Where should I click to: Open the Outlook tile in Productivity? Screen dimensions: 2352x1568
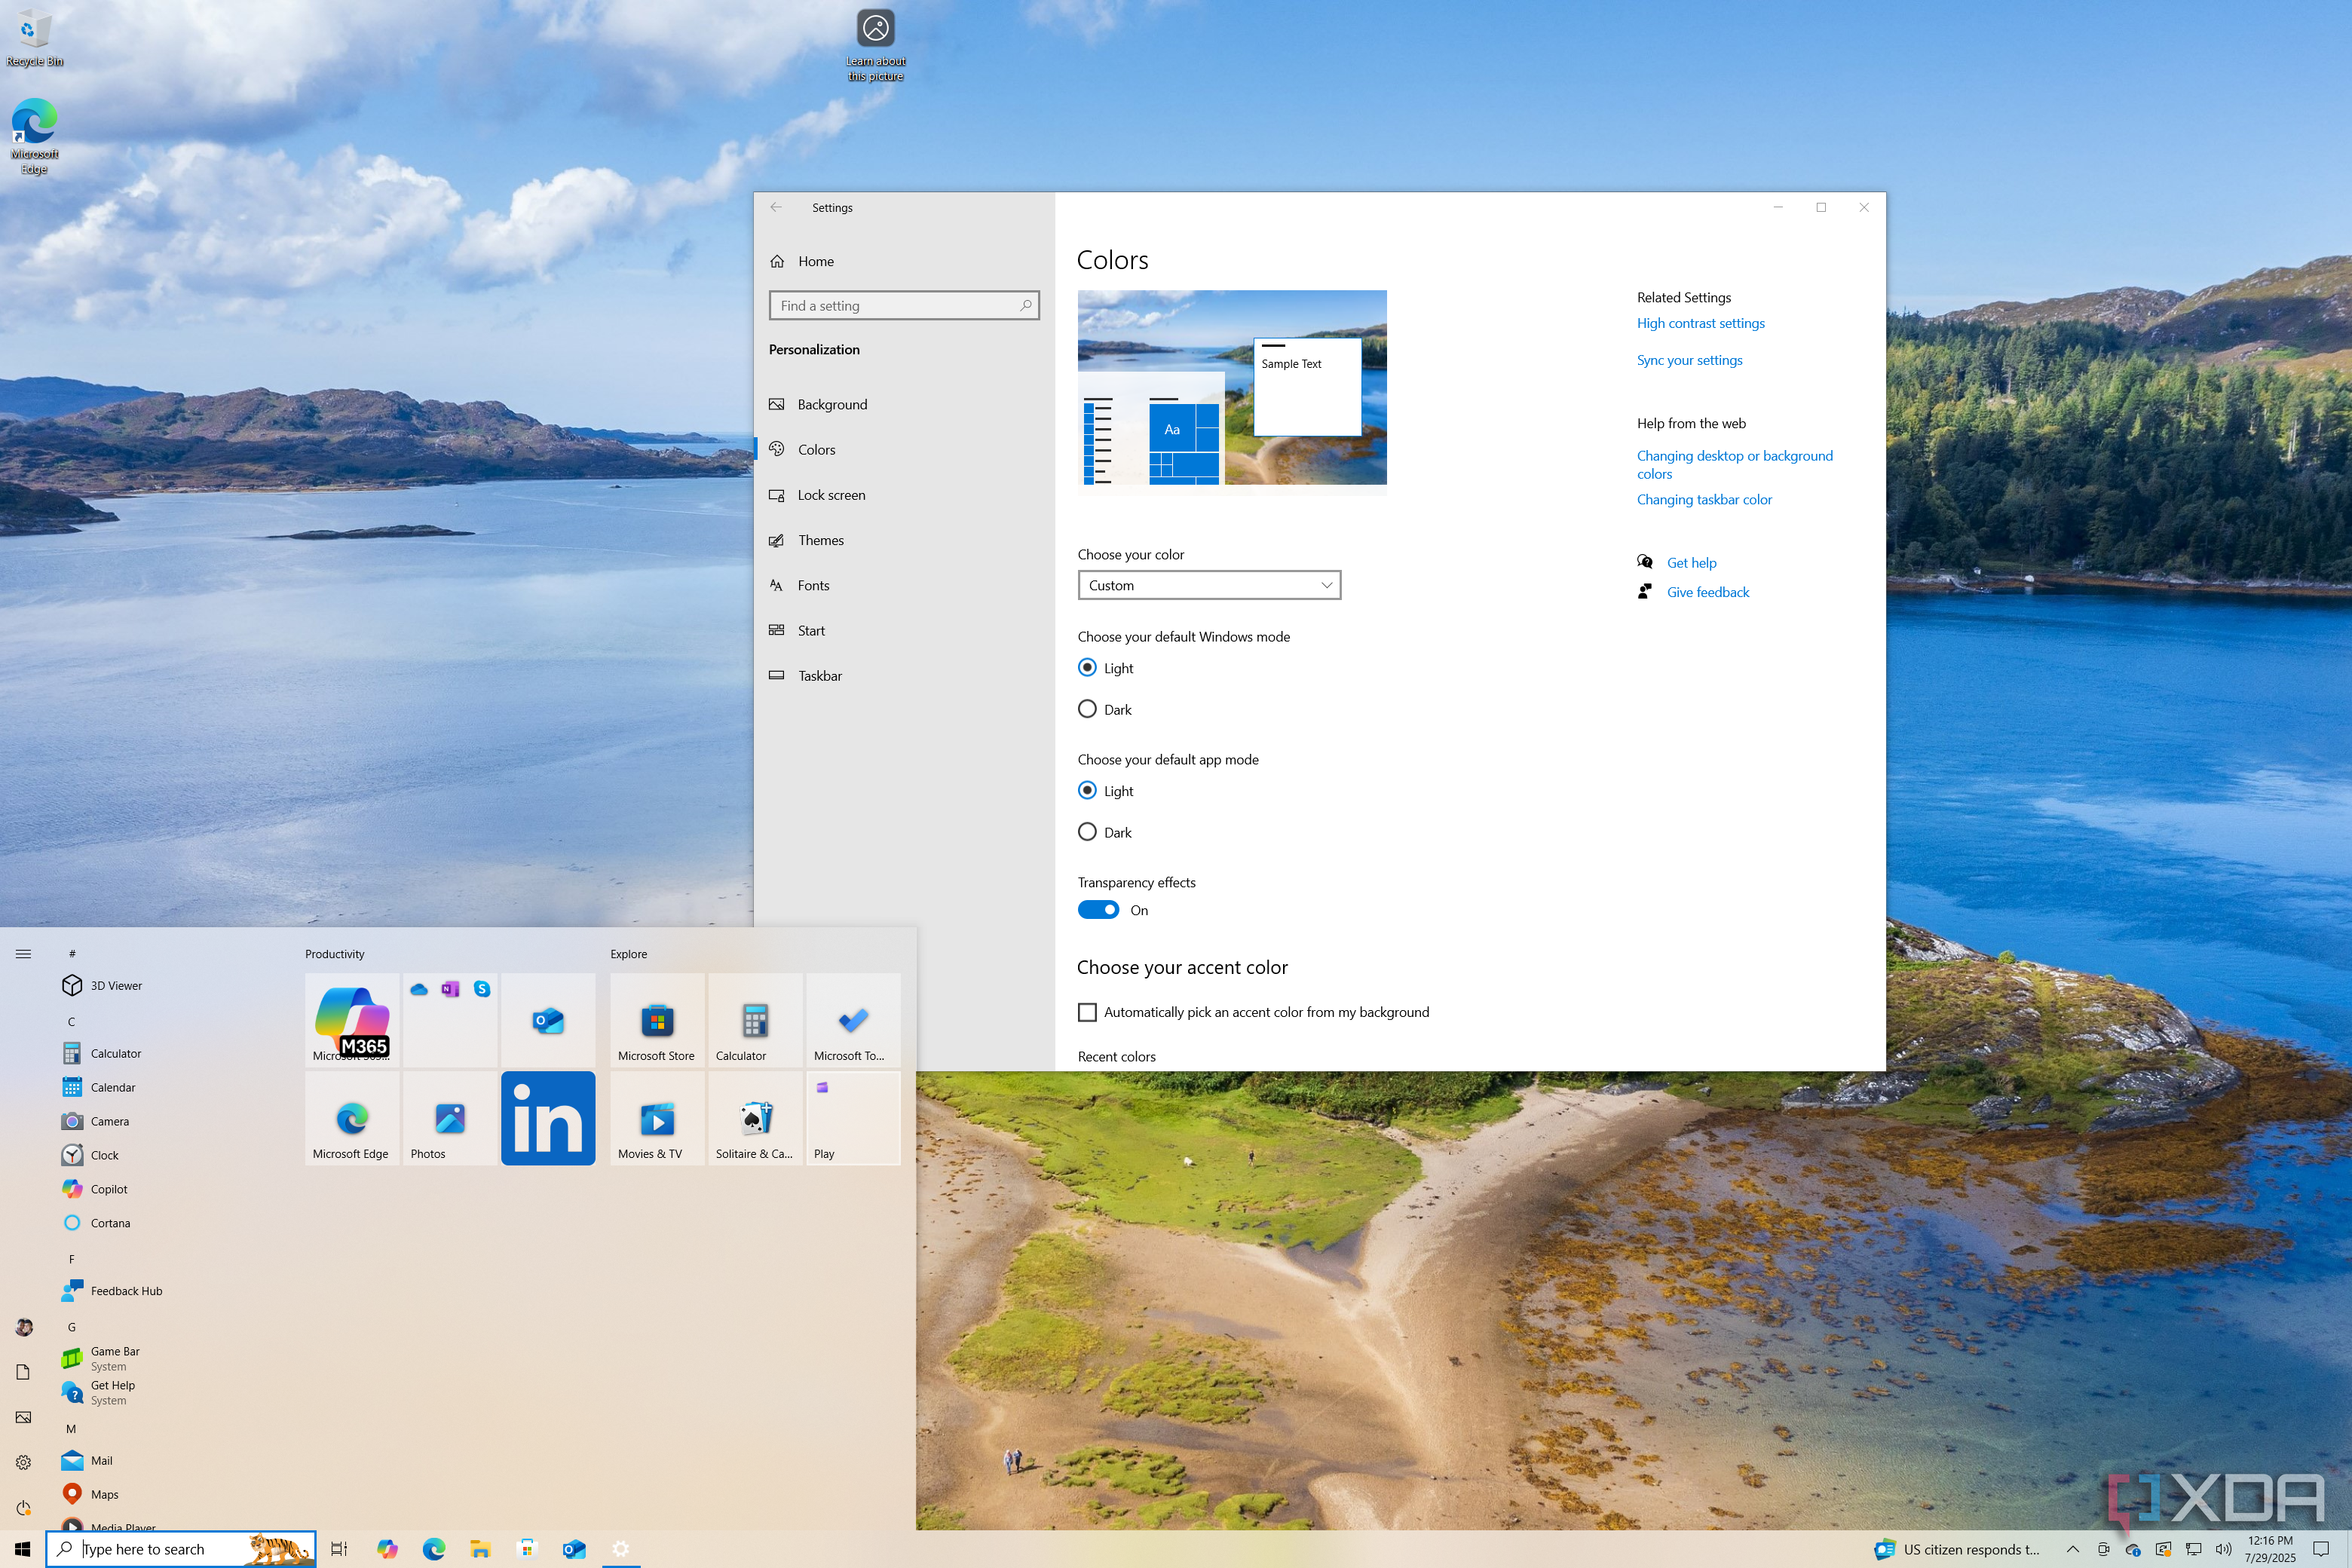click(x=548, y=1020)
